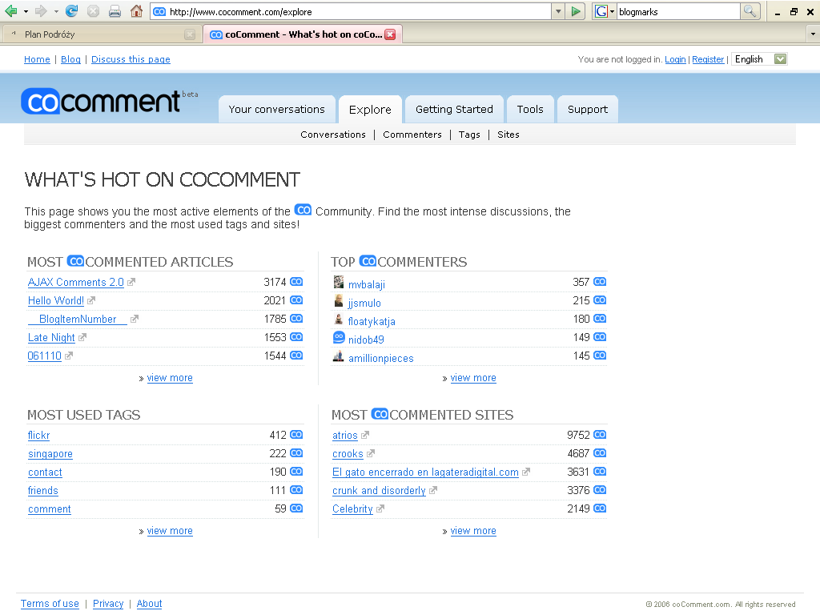
Task: Open the Back button history dropdown arrow
Action: coord(26,11)
